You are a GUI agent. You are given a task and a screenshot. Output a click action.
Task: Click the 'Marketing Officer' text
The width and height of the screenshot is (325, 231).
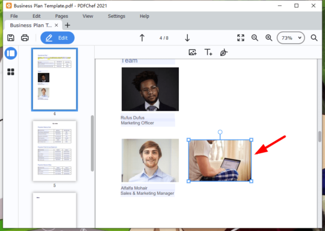point(138,123)
